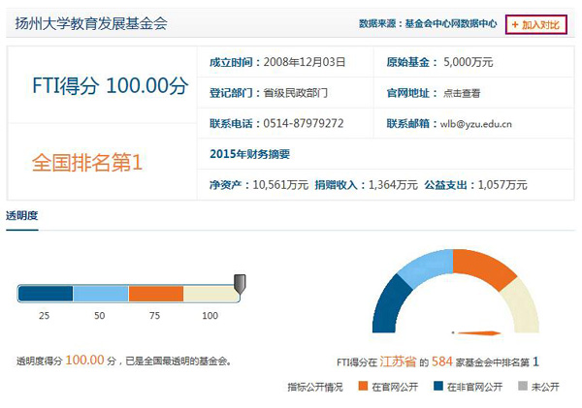
Task: Click the 江苏省 province link
Action: [398, 361]
